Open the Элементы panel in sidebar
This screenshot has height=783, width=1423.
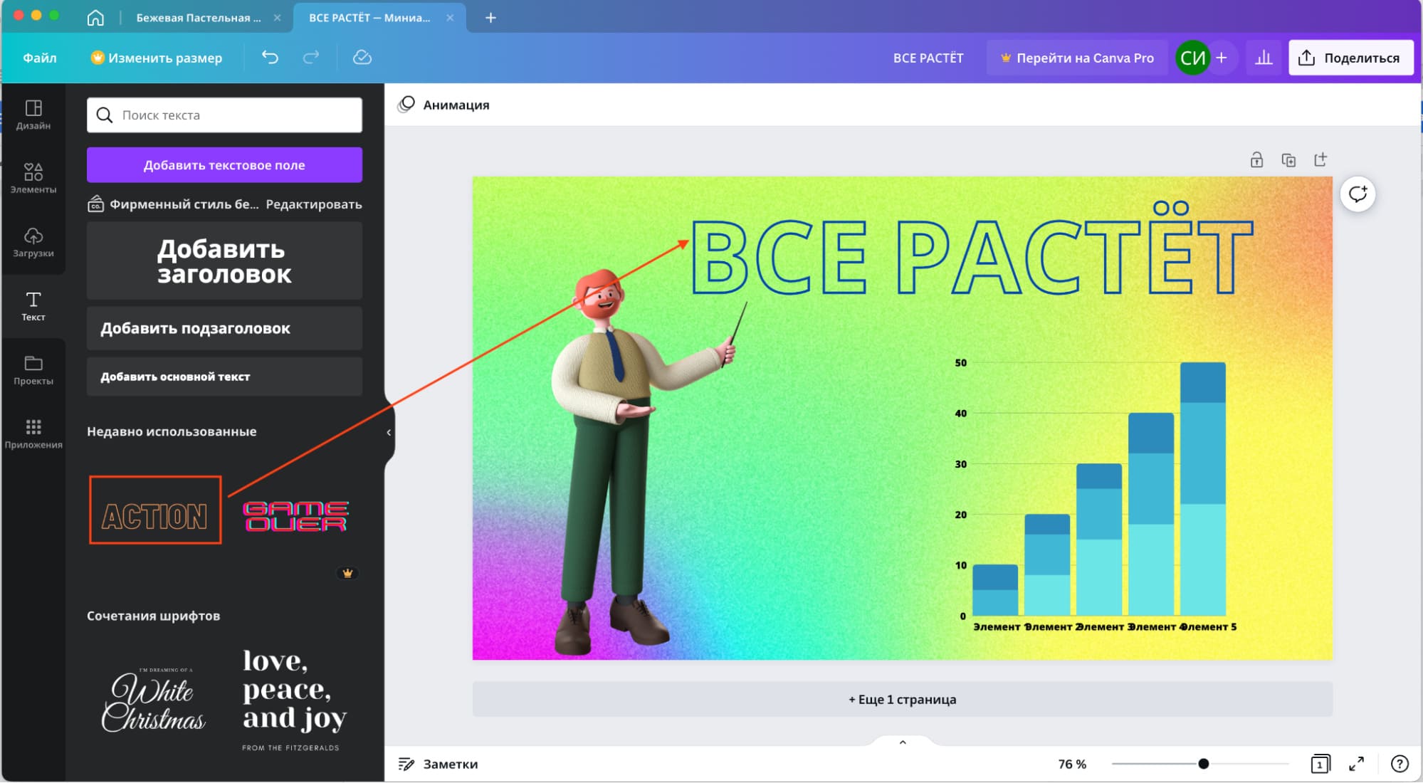click(33, 179)
